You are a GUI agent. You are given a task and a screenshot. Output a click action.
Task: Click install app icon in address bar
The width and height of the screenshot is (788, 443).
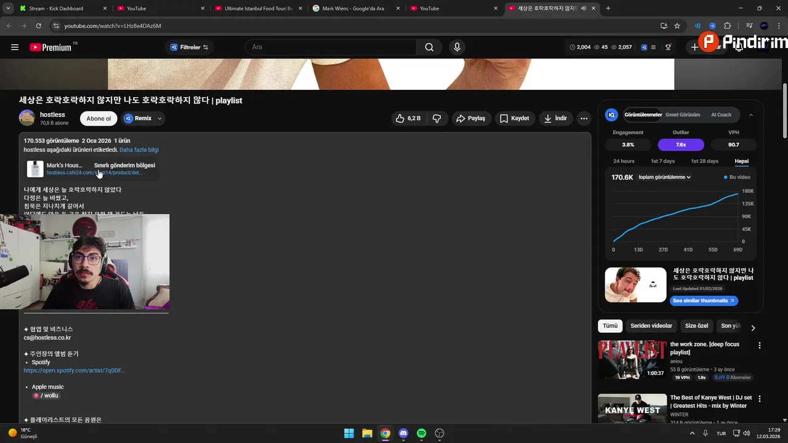coord(664,26)
